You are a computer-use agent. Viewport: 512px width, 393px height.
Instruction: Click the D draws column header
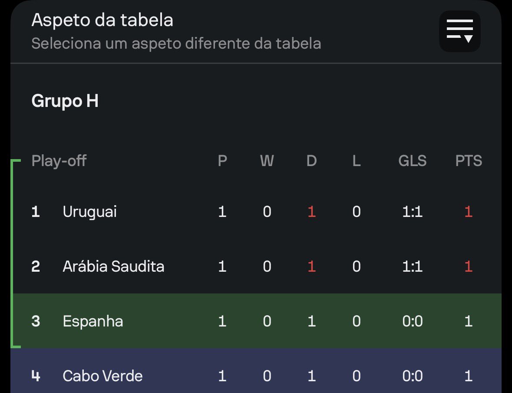click(x=311, y=160)
